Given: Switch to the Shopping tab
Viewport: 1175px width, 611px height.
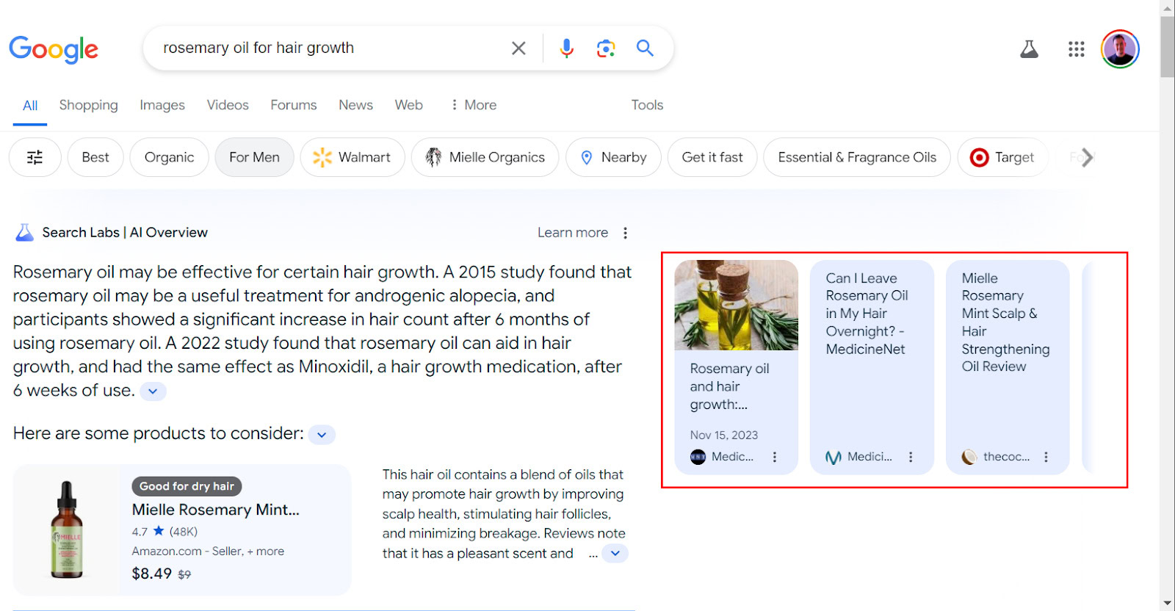Looking at the screenshot, I should (x=88, y=105).
